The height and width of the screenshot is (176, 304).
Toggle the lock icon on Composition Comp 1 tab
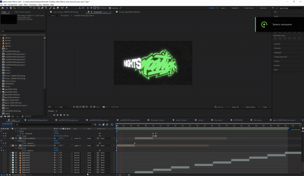tap(92, 12)
